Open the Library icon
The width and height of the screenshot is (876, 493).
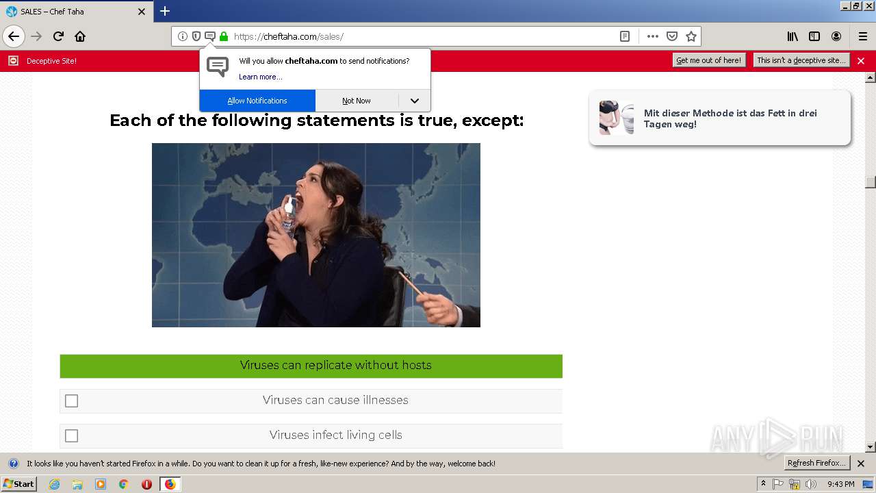(793, 36)
